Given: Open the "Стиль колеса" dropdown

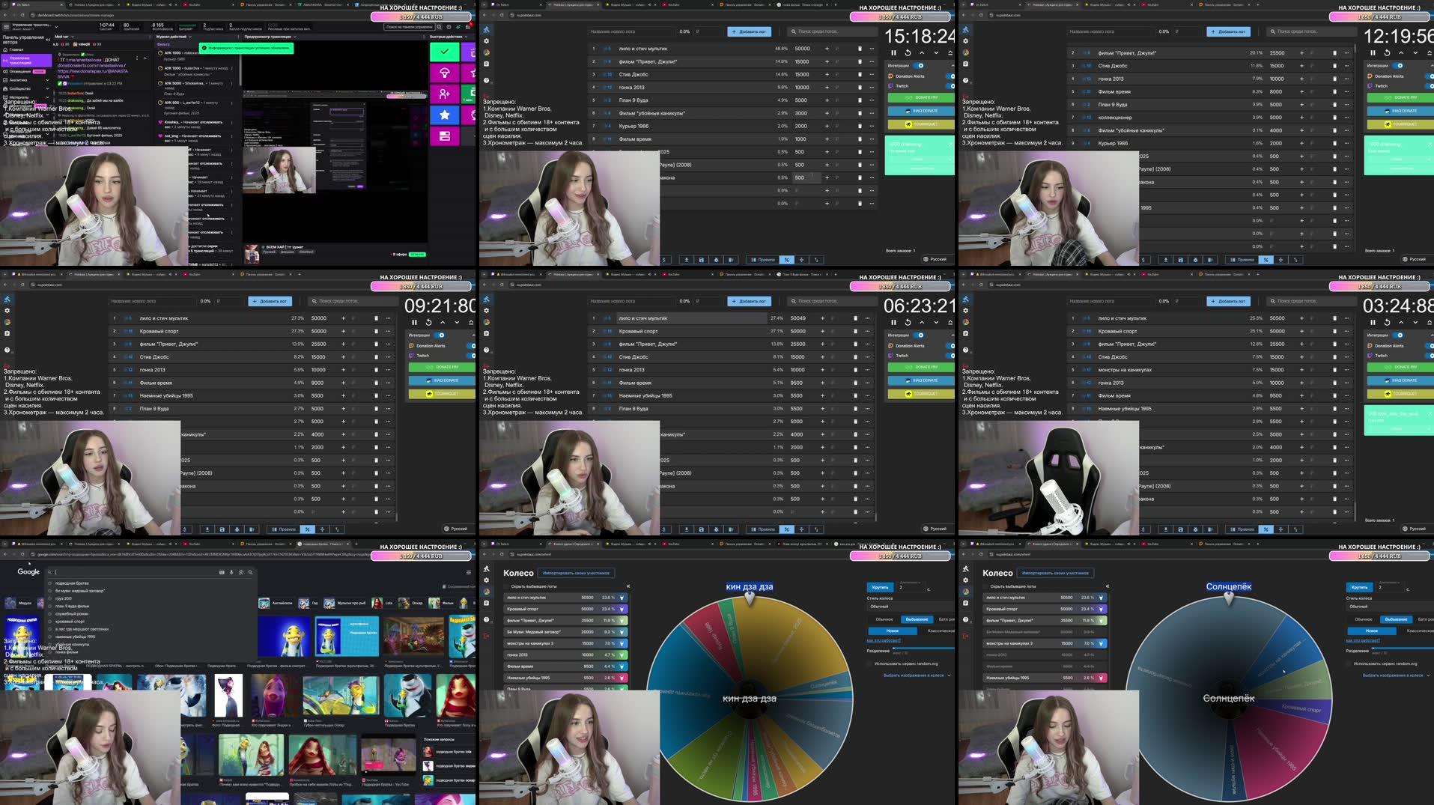Looking at the screenshot, I should pos(879,607).
